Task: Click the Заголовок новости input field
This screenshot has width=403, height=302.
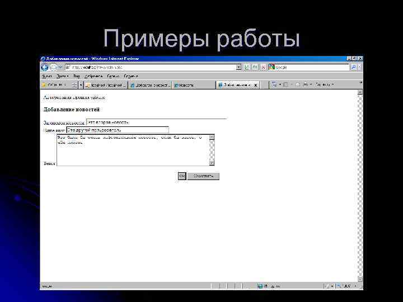Action: pos(157,122)
